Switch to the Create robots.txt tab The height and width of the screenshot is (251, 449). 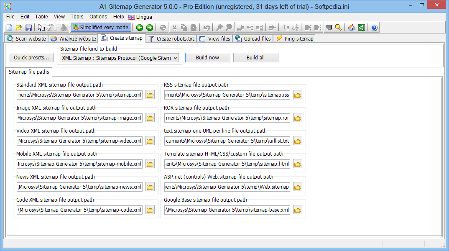click(x=171, y=38)
